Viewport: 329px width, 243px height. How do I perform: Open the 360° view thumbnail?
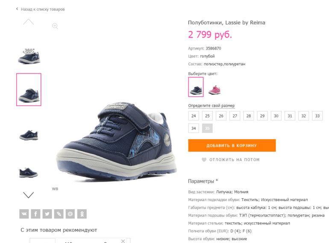coord(29,56)
